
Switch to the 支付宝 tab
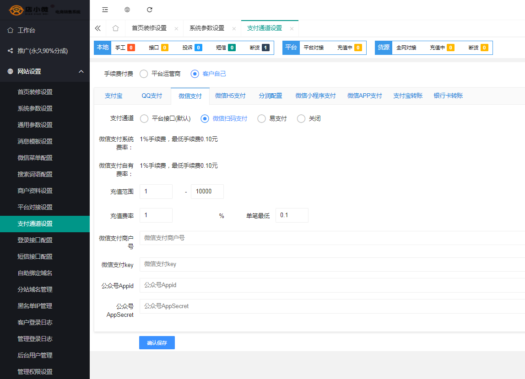pyautogui.click(x=114, y=96)
